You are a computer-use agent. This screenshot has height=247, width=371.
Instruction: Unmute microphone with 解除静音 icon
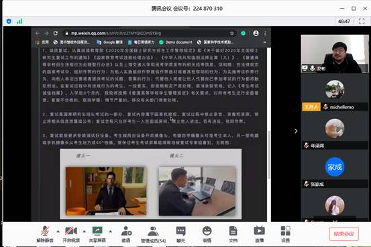[45, 234]
